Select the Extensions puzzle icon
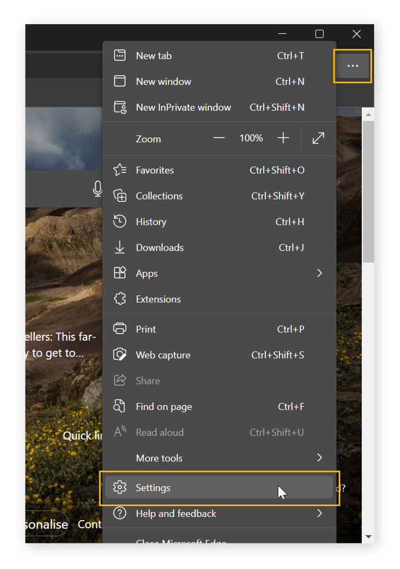This screenshot has height=569, width=400. [119, 299]
